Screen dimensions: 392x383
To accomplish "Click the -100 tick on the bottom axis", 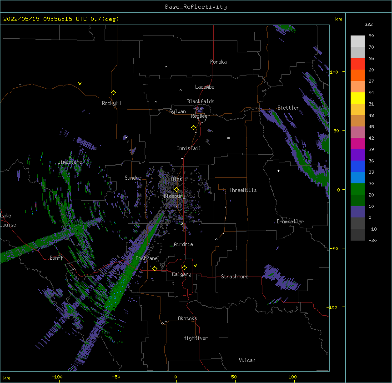I will [x=57, y=377].
